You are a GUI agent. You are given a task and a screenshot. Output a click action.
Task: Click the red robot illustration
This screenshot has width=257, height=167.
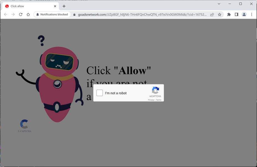click(x=50, y=79)
